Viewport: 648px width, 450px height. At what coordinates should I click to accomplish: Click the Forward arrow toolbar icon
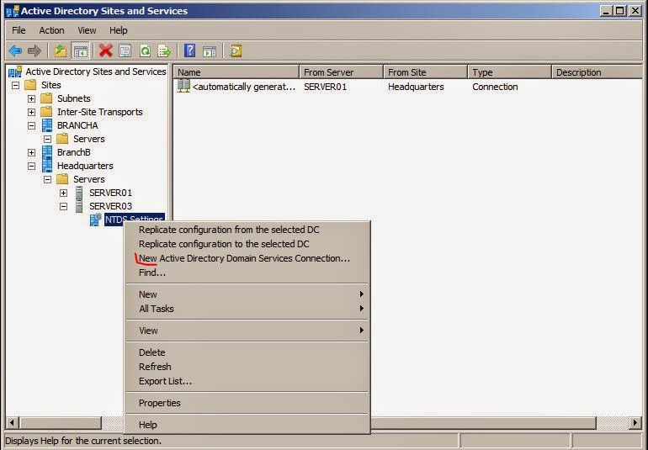click(x=35, y=51)
